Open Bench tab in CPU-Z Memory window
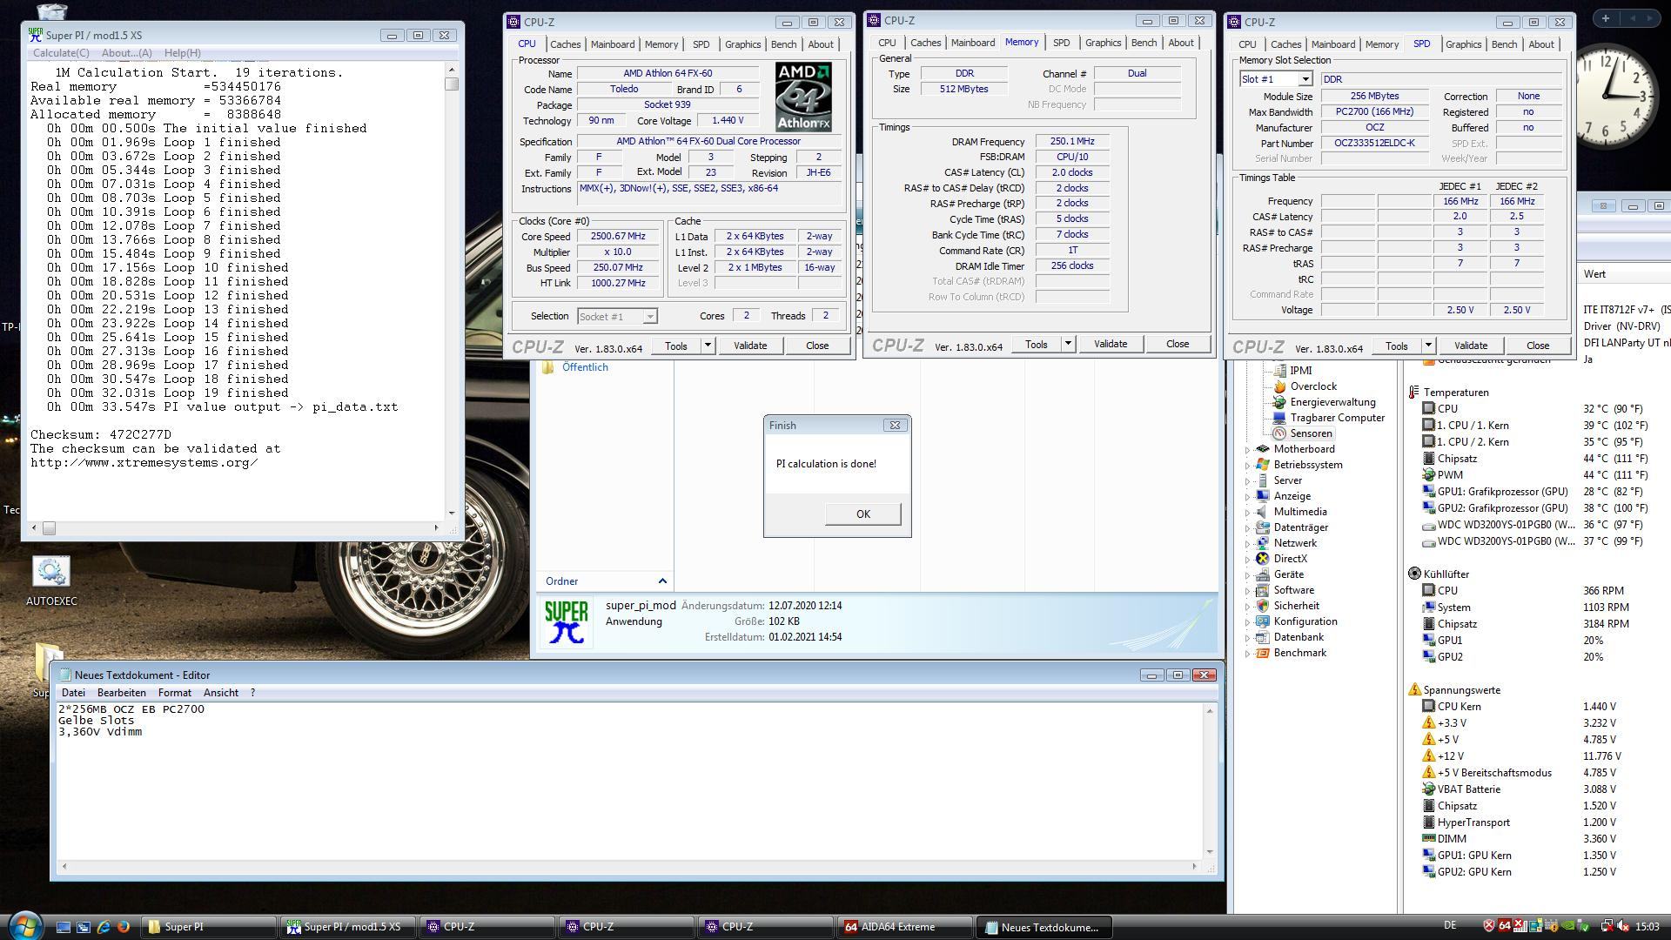This screenshot has height=940, width=1671. [1144, 43]
